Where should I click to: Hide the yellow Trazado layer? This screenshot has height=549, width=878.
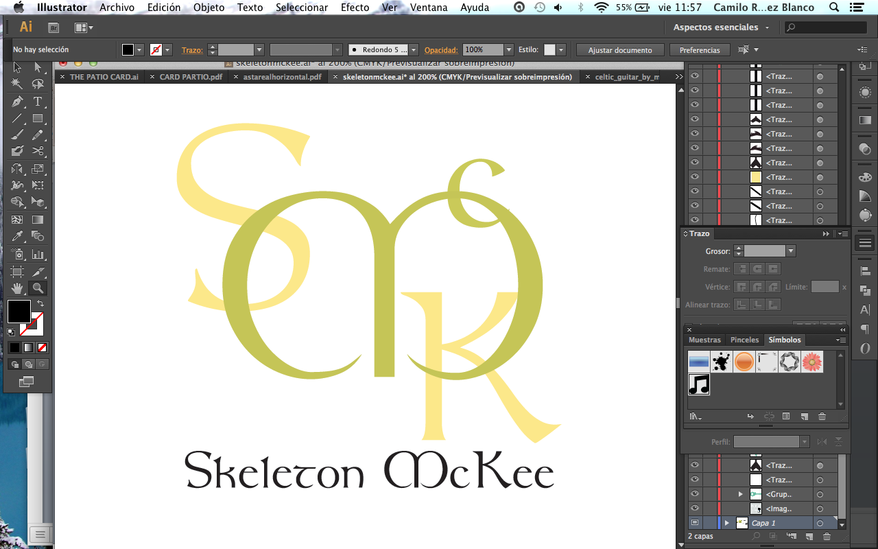click(694, 177)
